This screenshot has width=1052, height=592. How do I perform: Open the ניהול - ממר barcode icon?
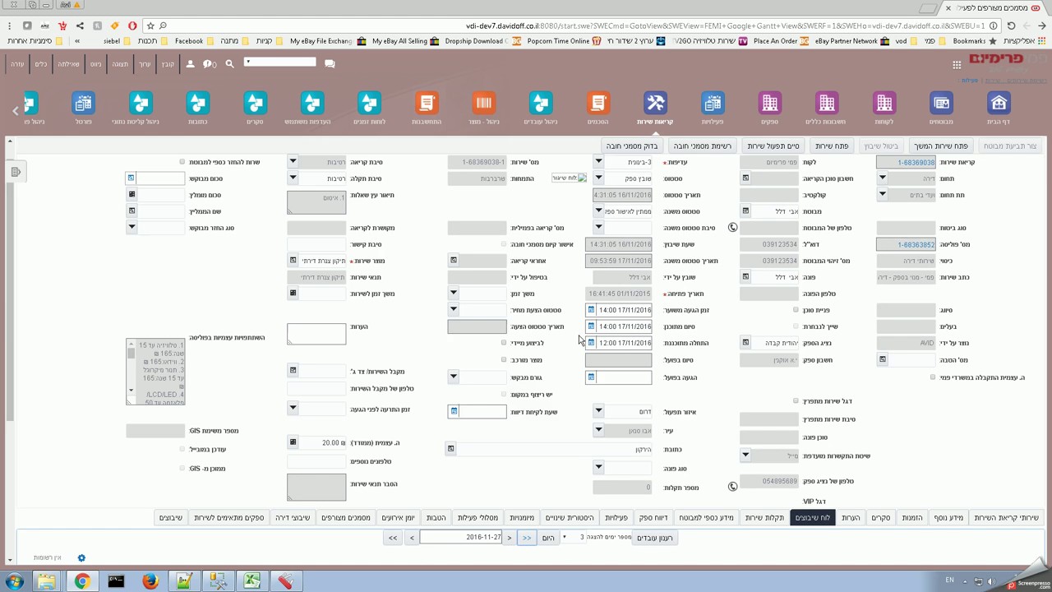[483, 103]
